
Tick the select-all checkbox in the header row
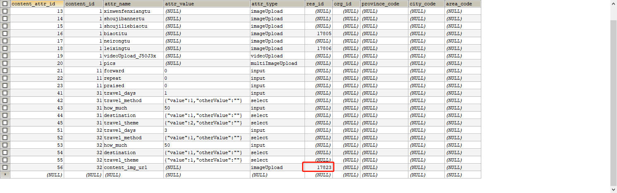pyautogui.click(x=5, y=4)
